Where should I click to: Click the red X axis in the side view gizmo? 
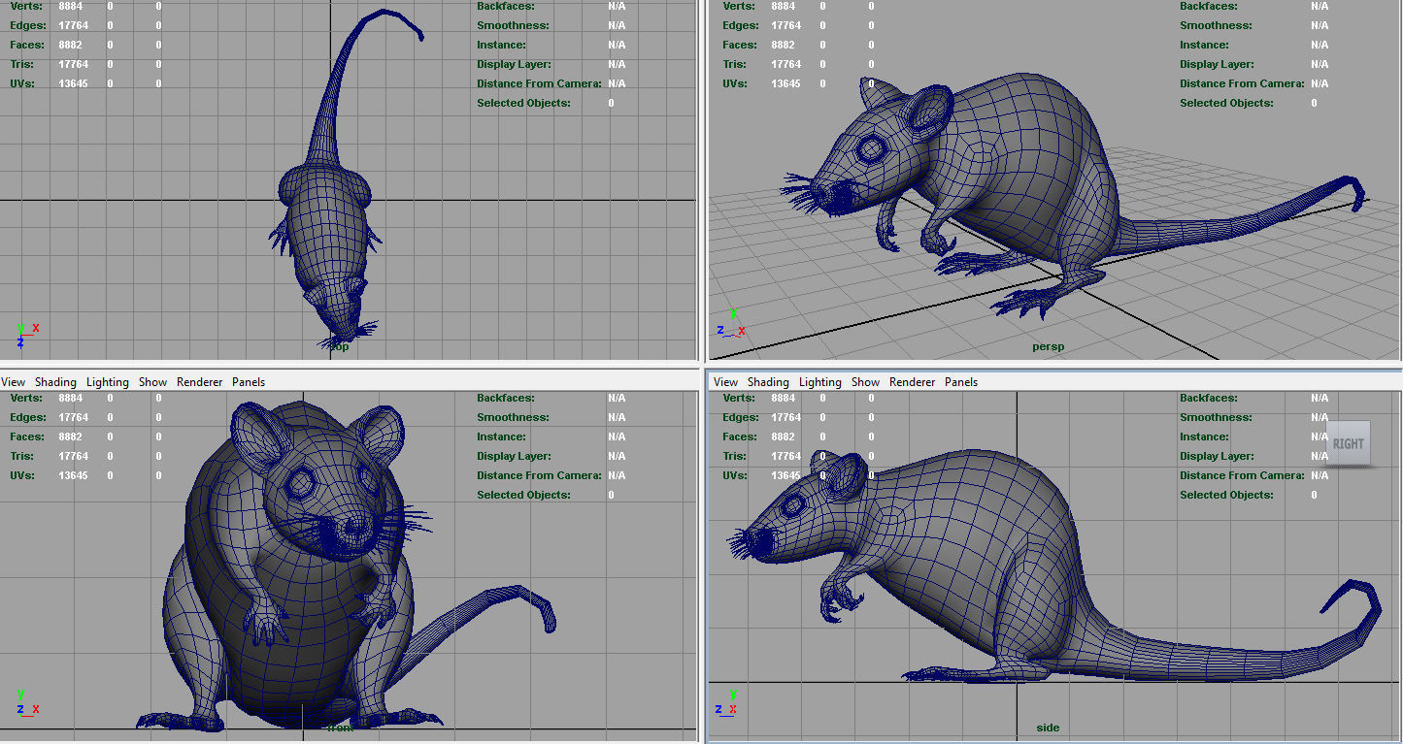732,709
